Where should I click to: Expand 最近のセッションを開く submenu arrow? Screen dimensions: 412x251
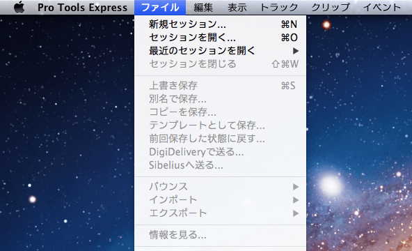(x=296, y=51)
